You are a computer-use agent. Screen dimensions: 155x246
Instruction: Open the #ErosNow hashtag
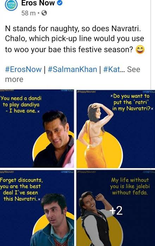coord(24,69)
